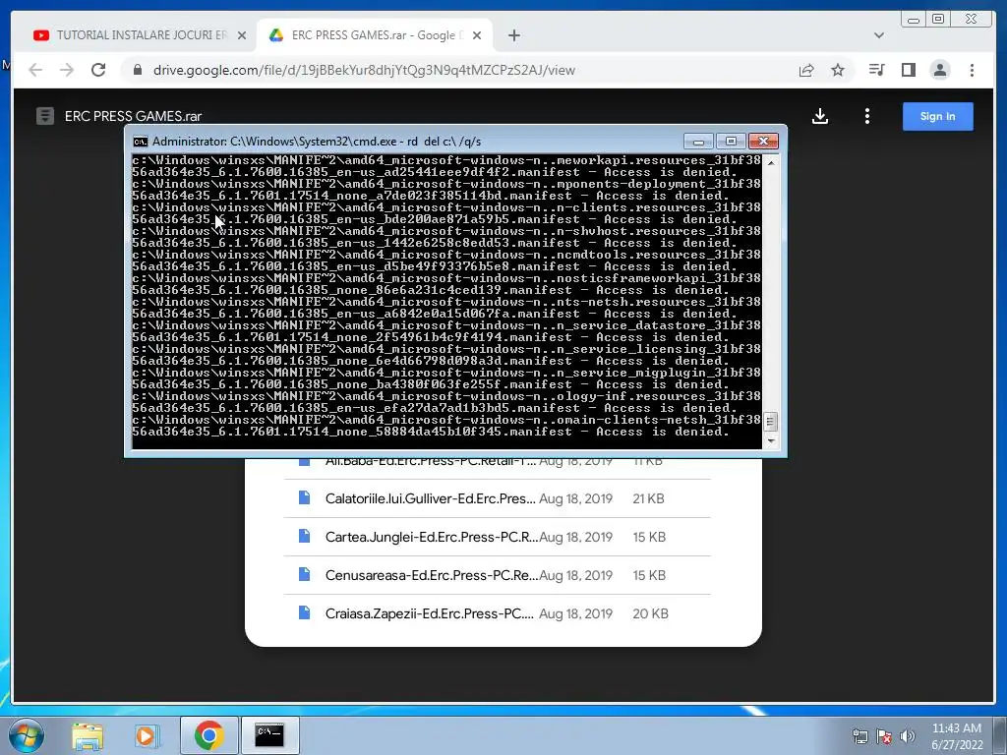Switch to Chrome in the taskbar
Image resolution: width=1007 pixels, height=755 pixels.
tap(208, 735)
